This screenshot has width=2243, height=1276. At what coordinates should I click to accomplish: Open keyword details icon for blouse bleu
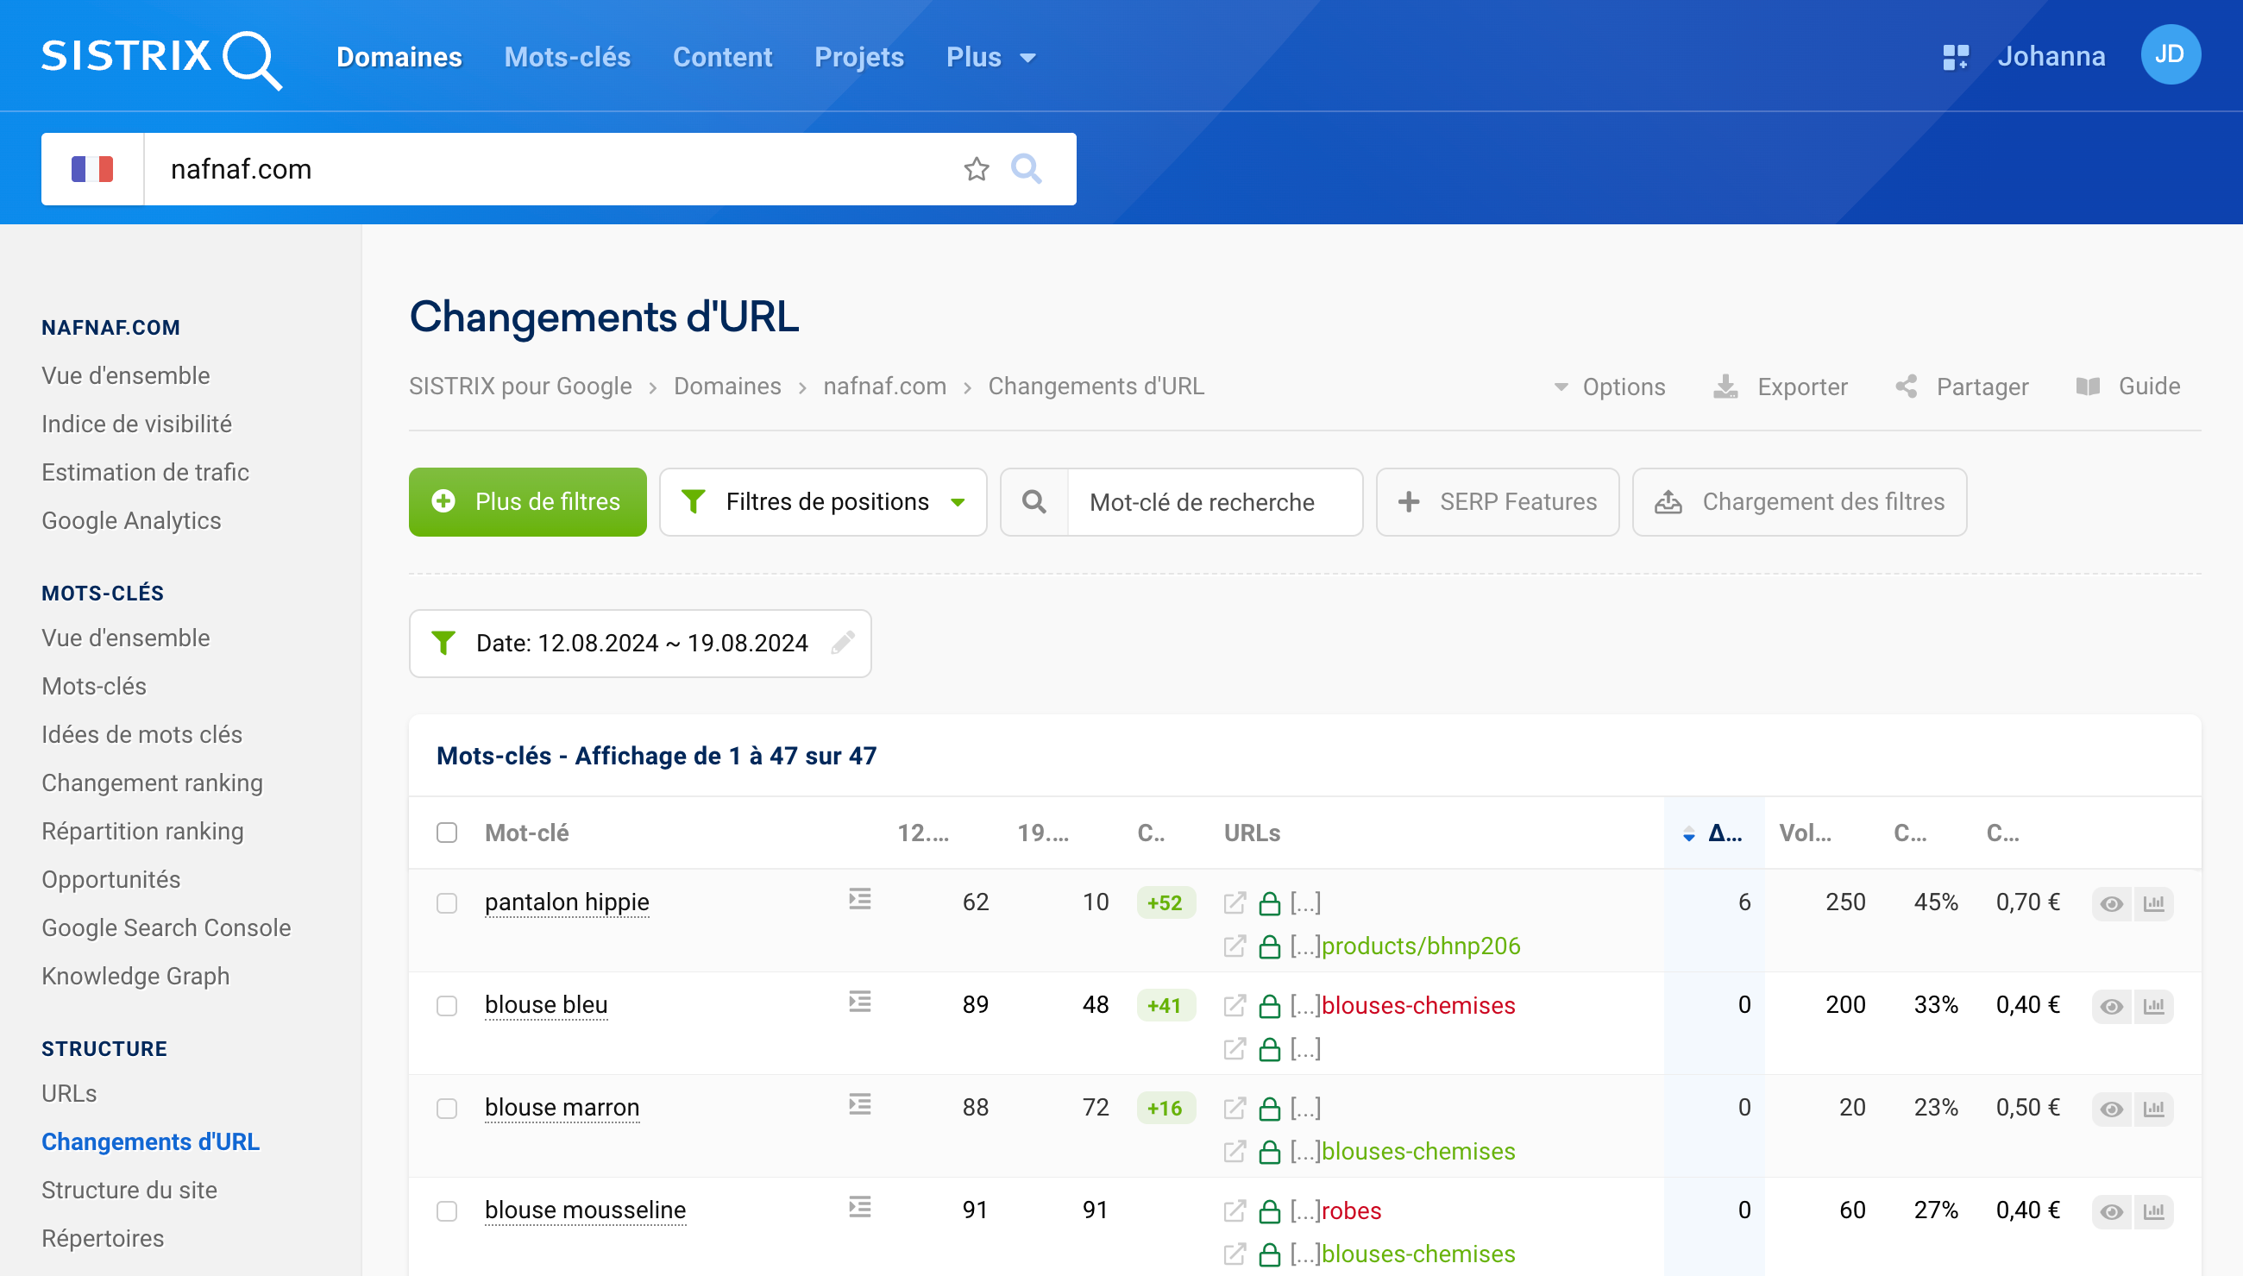tap(859, 1001)
